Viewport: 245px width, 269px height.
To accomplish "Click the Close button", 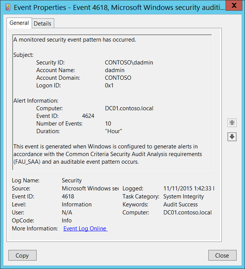I will point(222,255).
